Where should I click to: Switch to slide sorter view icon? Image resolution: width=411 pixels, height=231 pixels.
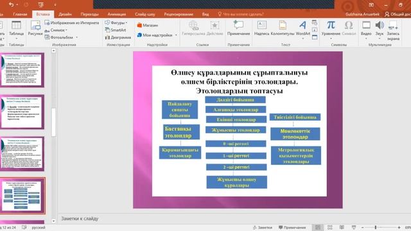(329, 227)
